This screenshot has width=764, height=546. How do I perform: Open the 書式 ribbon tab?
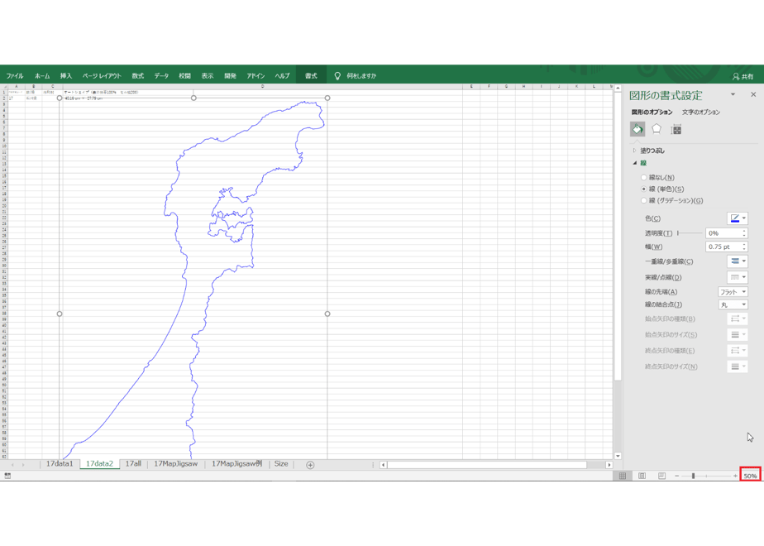pyautogui.click(x=311, y=76)
